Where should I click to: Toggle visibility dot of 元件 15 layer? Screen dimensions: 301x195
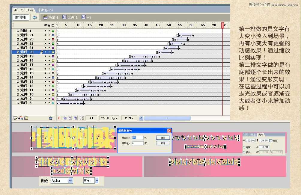click(x=46, y=73)
